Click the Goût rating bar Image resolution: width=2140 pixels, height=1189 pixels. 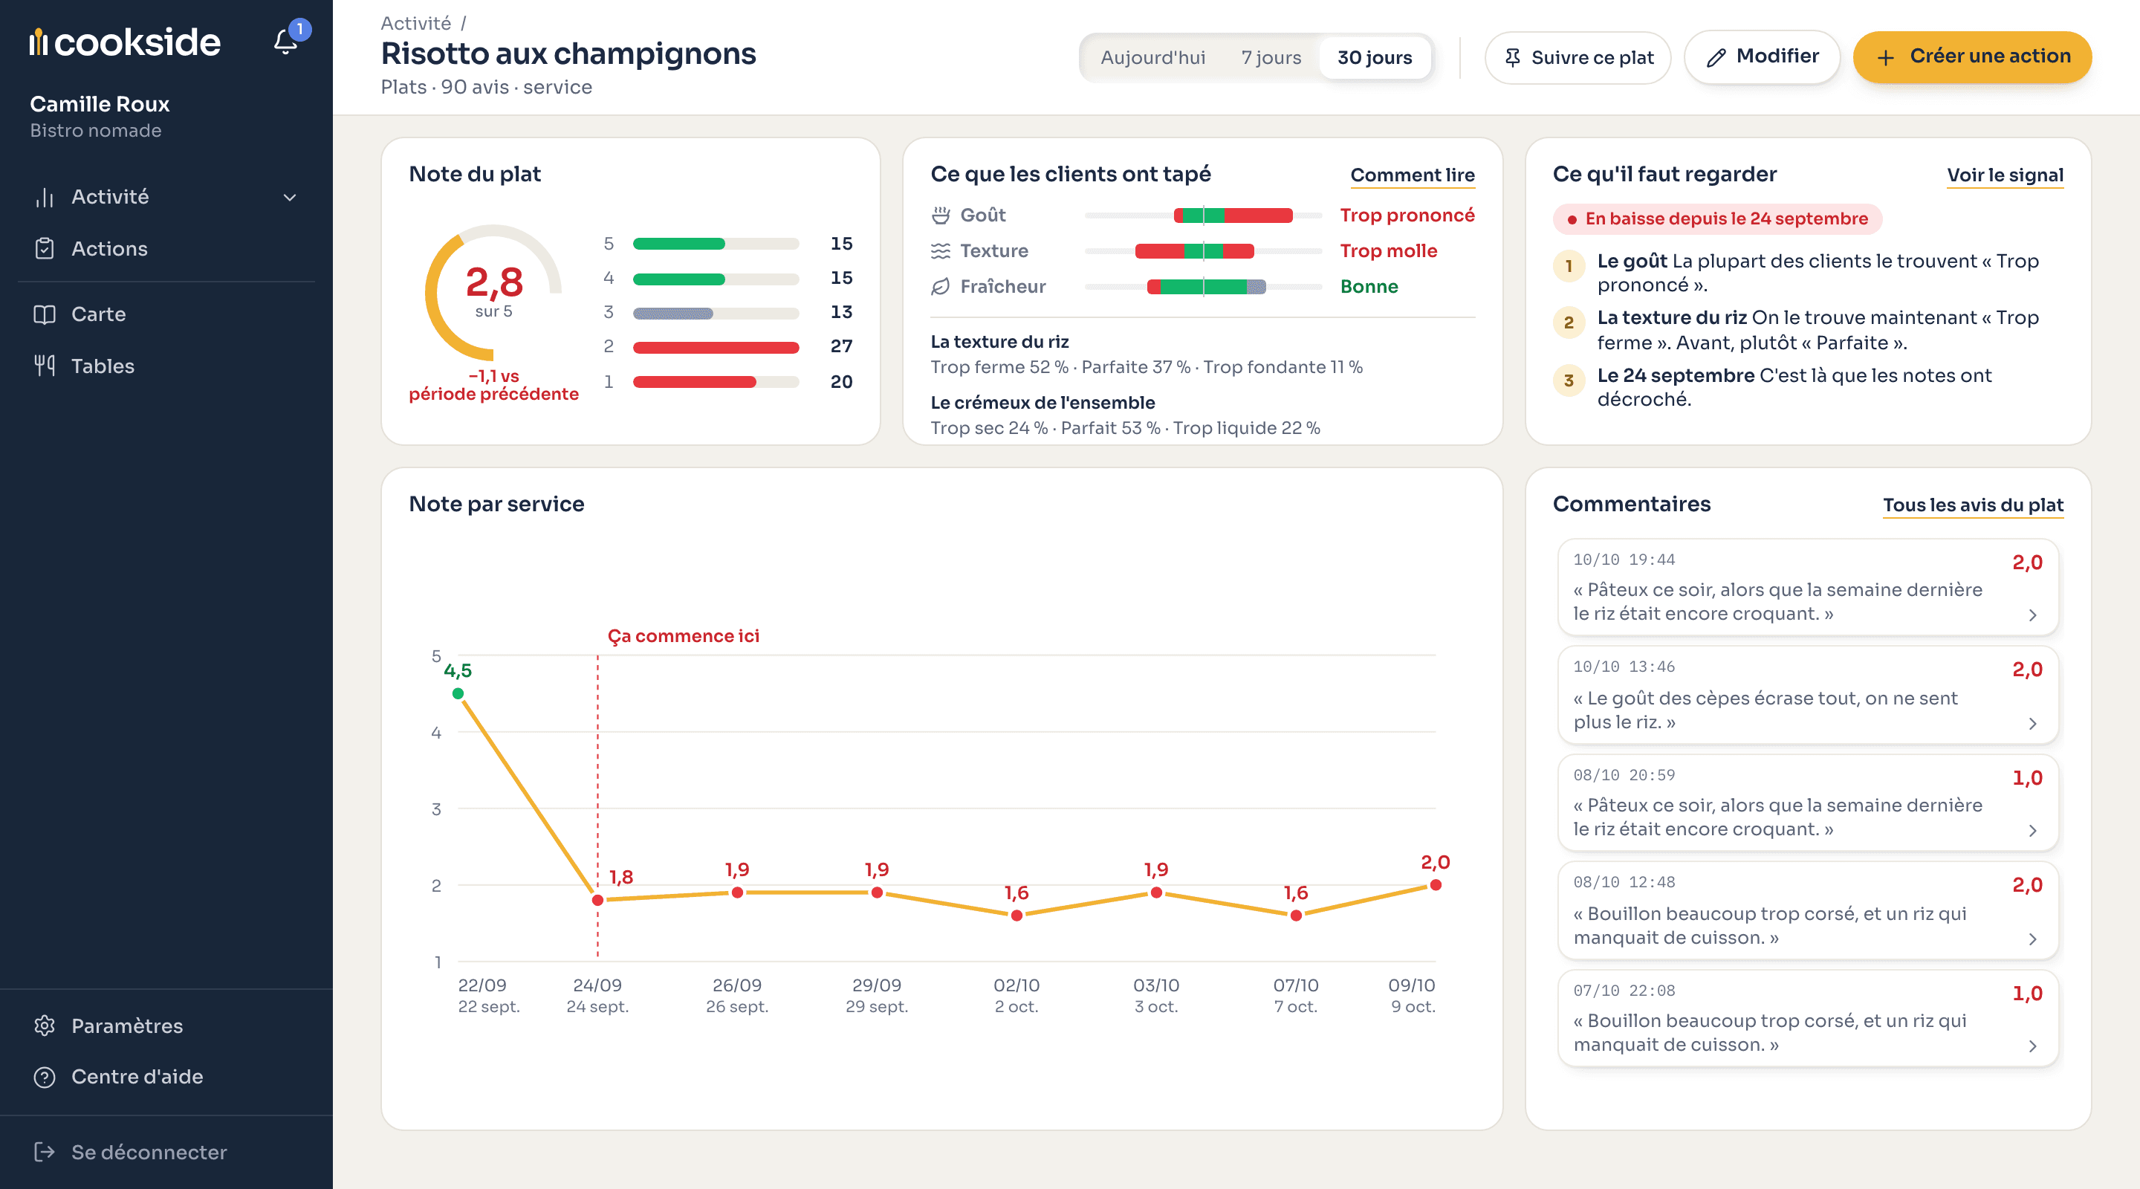click(x=1203, y=216)
